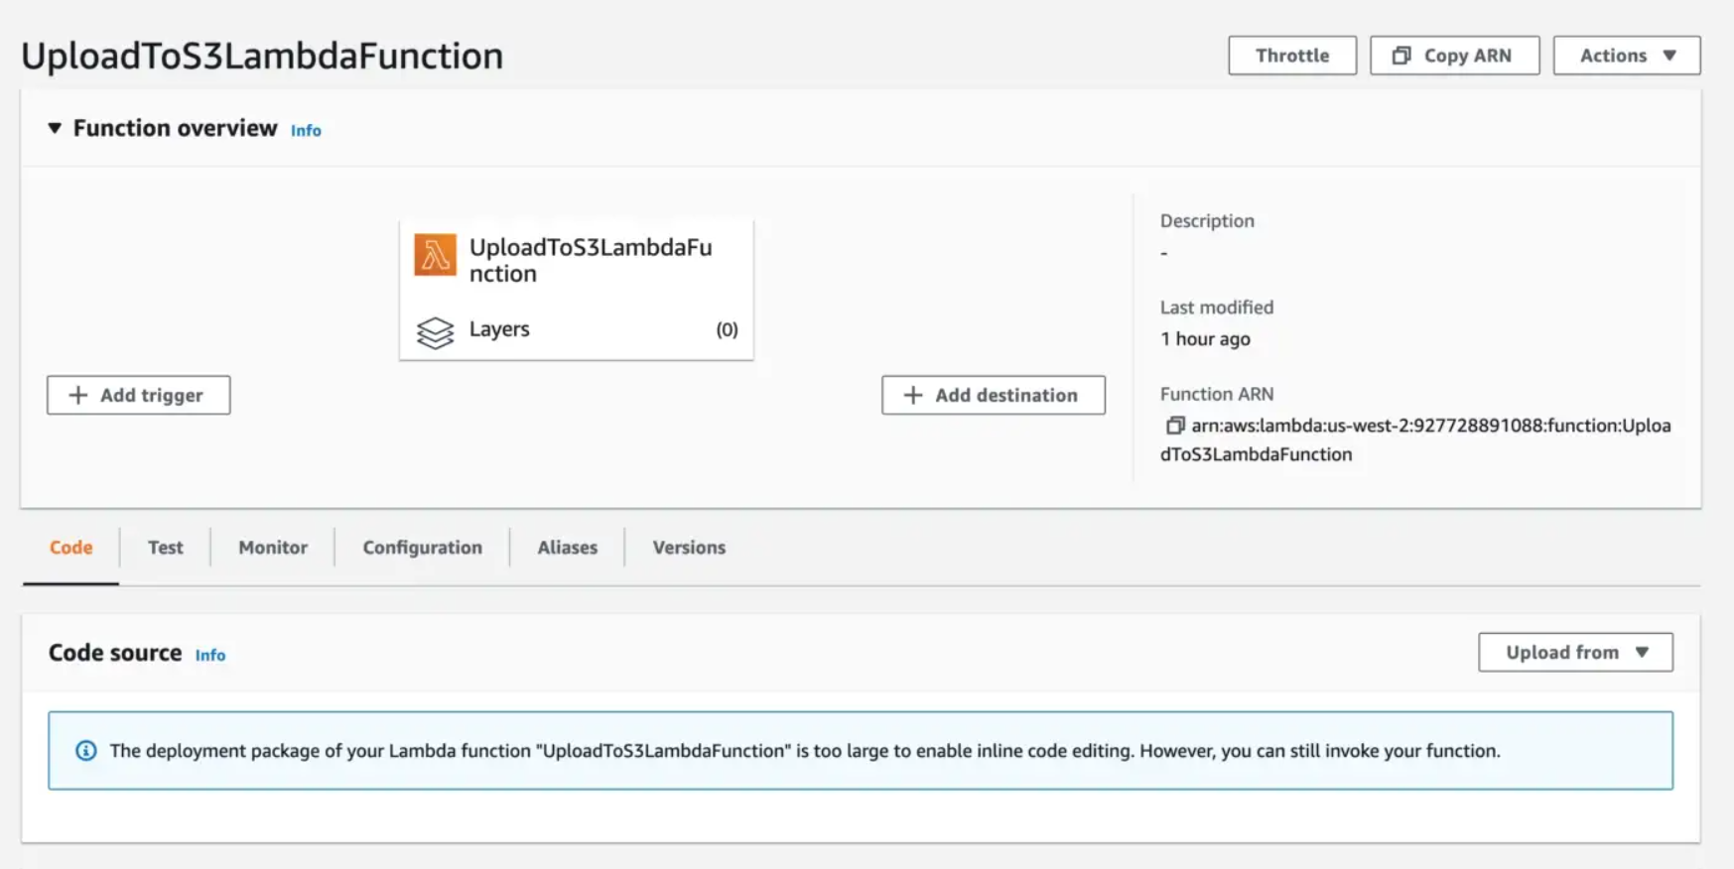The image size is (1734, 869).
Task: Open the Function overview Info link
Action: coord(306,130)
